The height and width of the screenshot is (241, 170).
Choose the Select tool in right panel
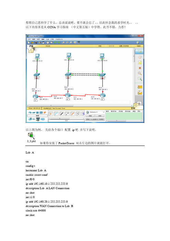click(x=140, y=51)
